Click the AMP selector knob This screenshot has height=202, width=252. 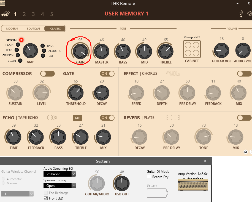[30, 50]
